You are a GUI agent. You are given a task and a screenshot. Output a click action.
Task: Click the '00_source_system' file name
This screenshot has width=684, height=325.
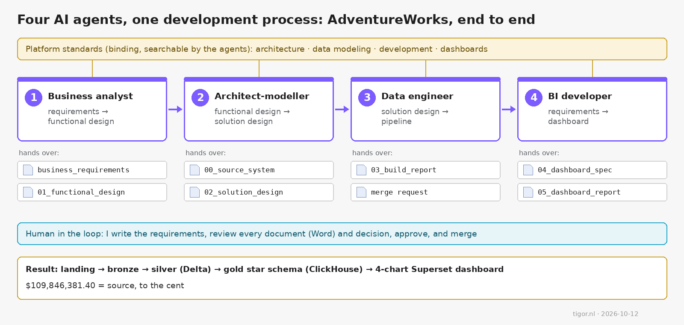click(x=239, y=170)
